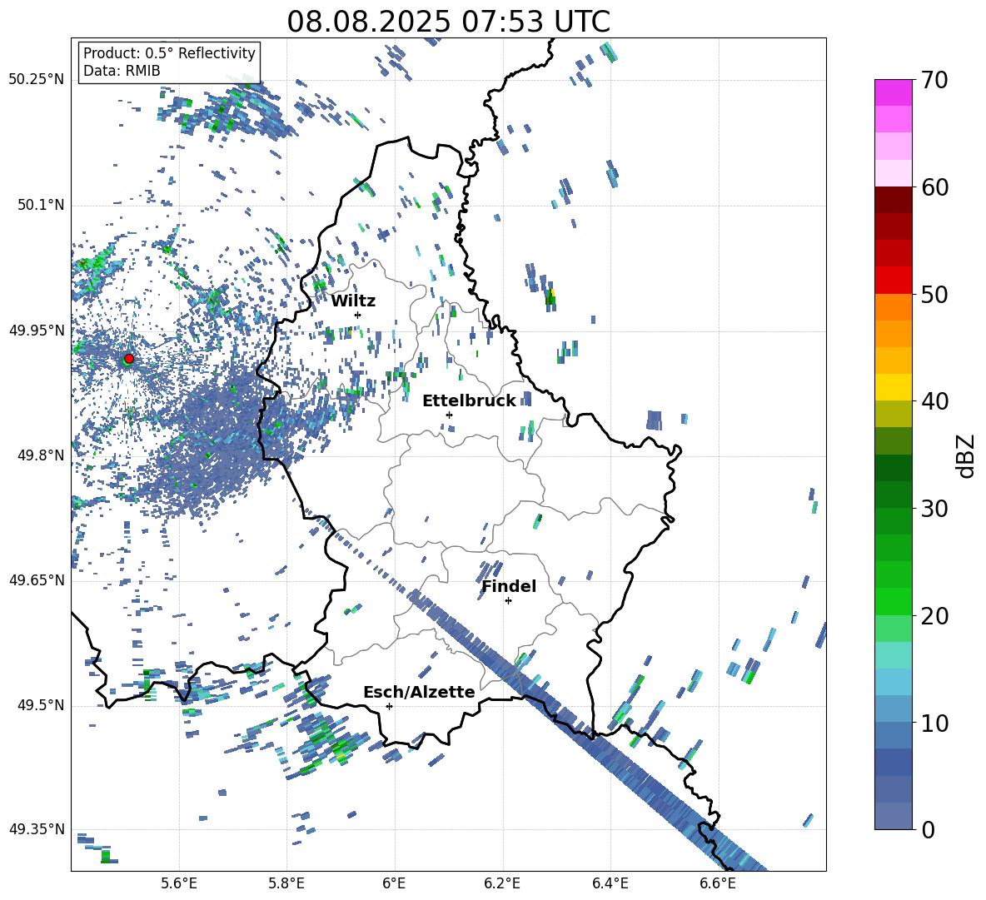This screenshot has width=986, height=900.
Task: Click the Wiltz city label
Action: 353,301
